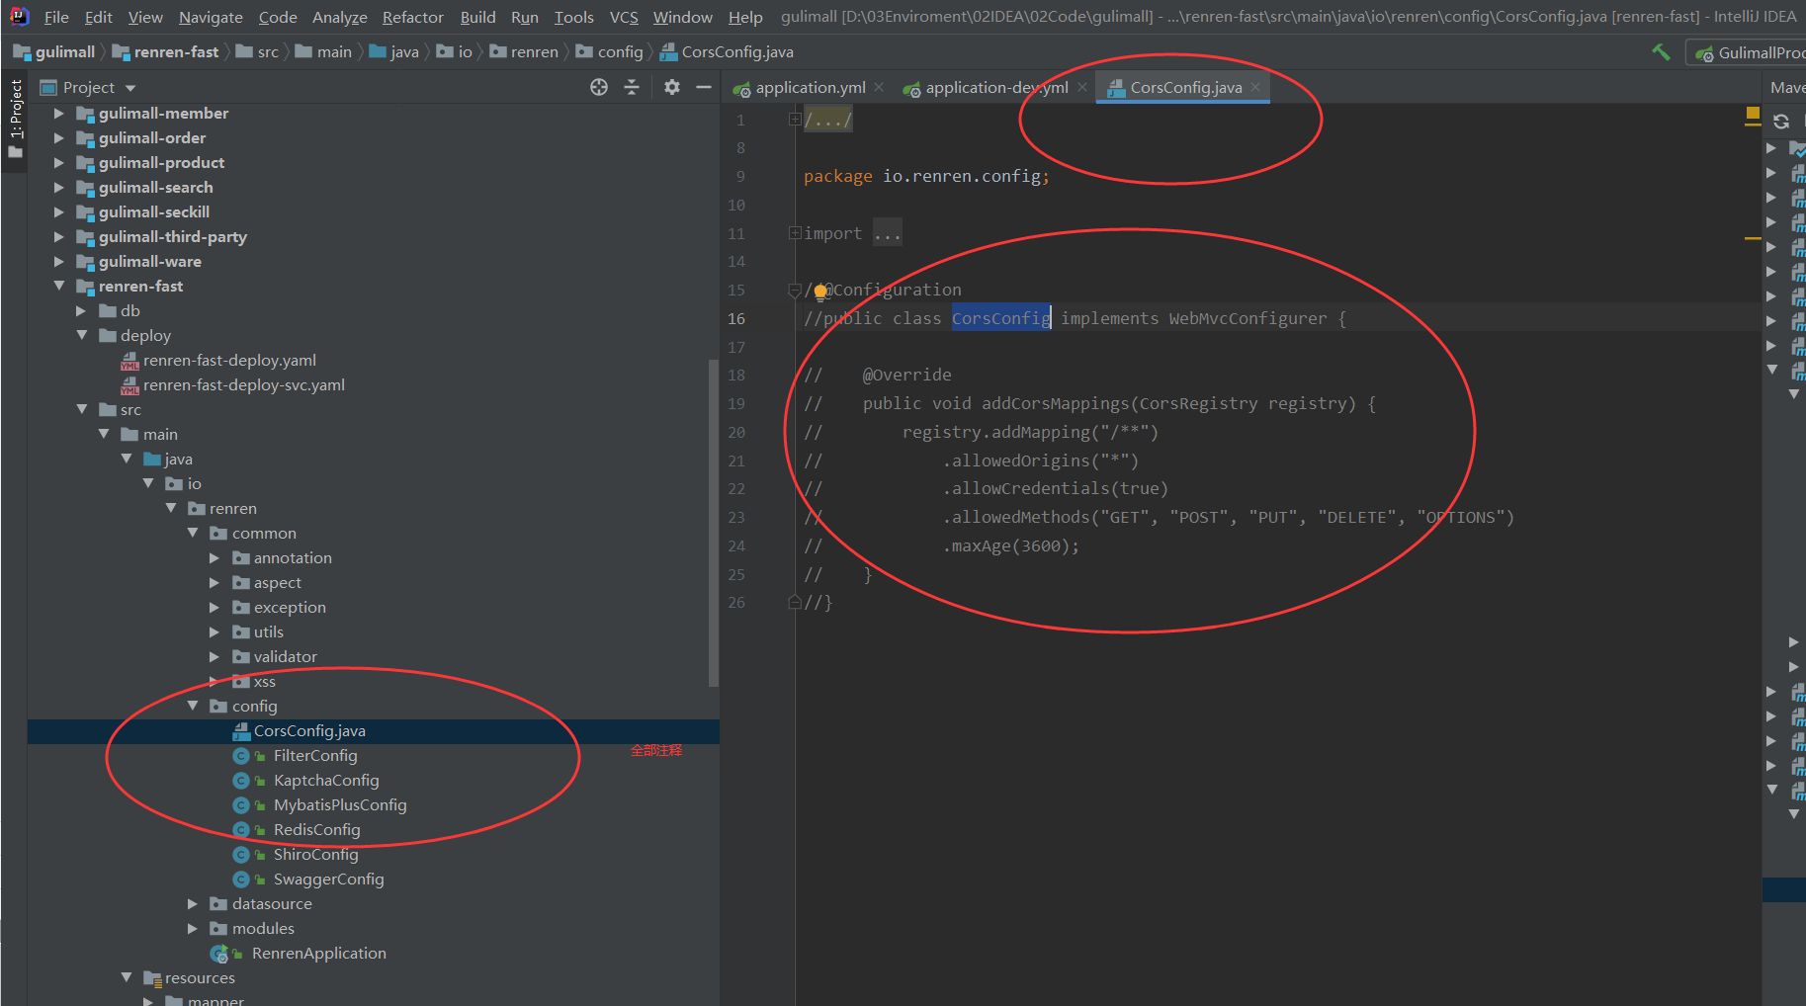This screenshot has width=1806, height=1006.
Task: Select RenrenApplication class in the tree
Action: [318, 953]
